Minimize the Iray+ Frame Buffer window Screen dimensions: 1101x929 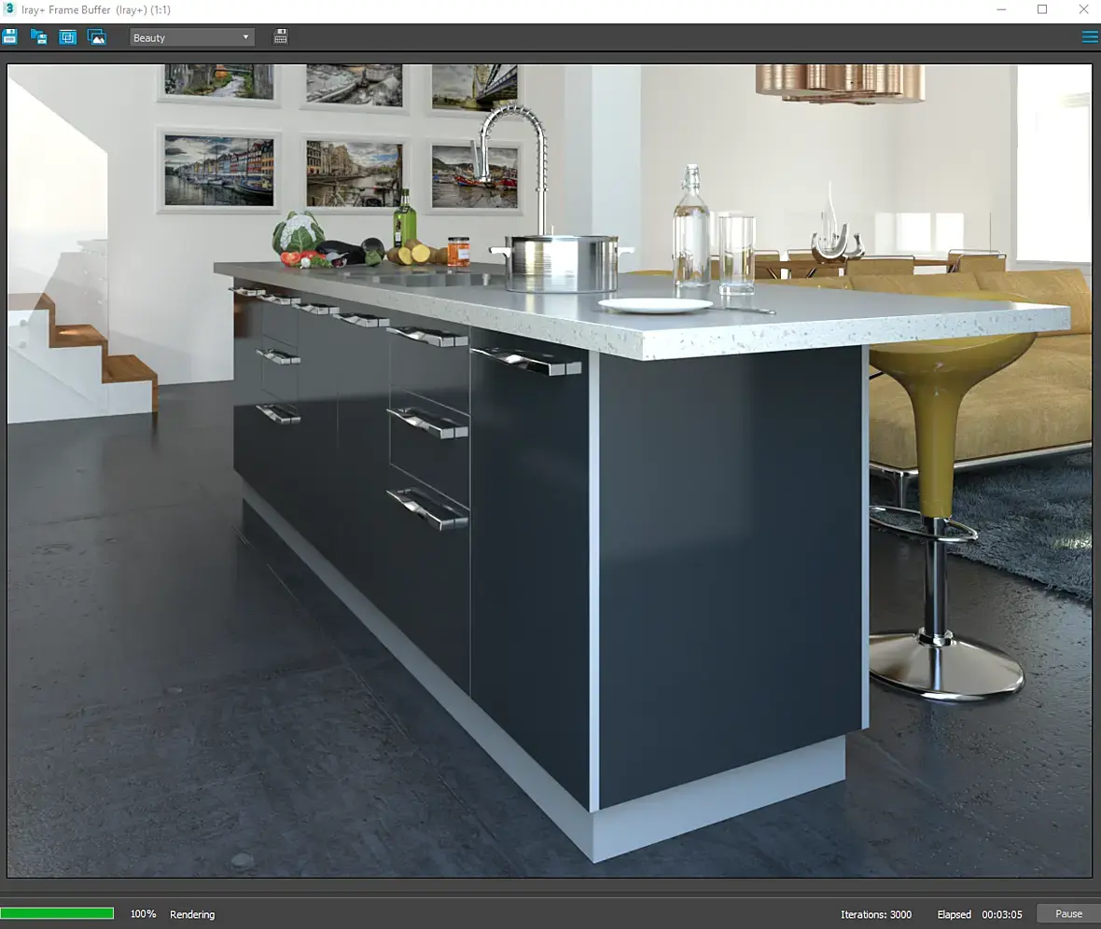1001,9
